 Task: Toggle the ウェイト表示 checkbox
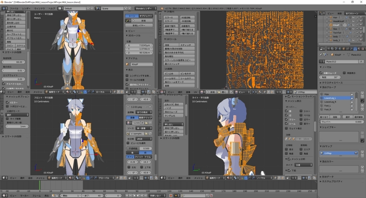pos(286,128)
